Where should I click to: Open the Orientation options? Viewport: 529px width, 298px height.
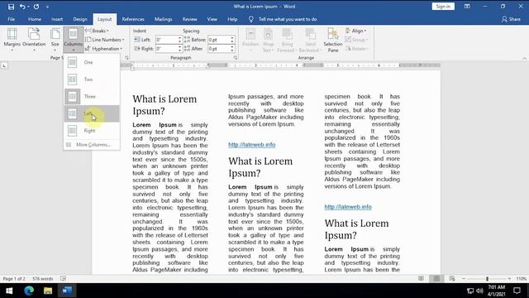click(34, 40)
